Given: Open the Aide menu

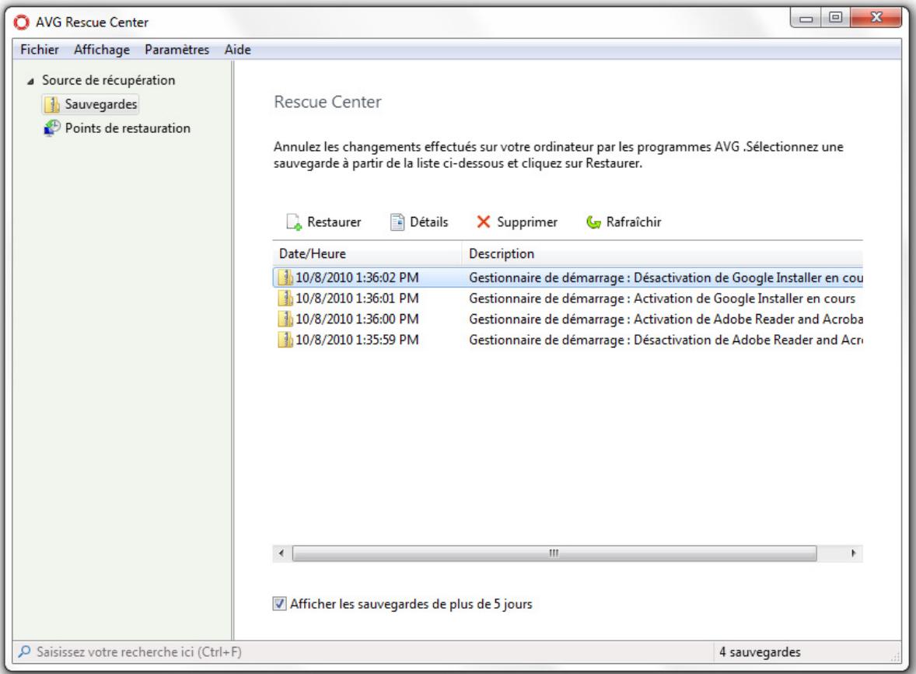Looking at the screenshot, I should [238, 50].
